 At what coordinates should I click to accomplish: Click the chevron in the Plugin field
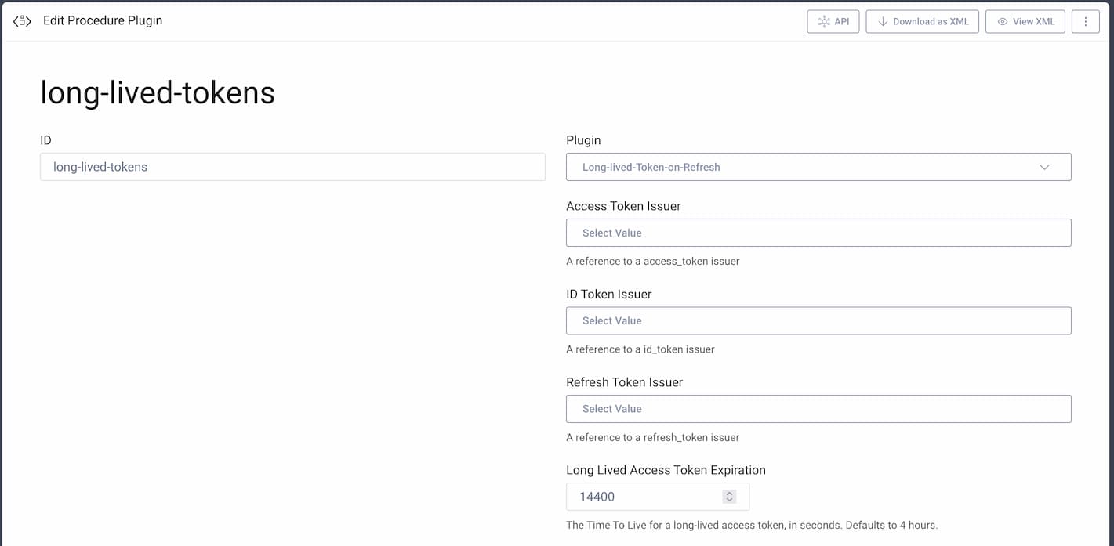(1044, 167)
